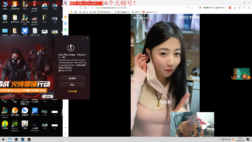This screenshot has width=252, height=142.
Task: Click the browser search box with magnifier
Action: [213, 8]
